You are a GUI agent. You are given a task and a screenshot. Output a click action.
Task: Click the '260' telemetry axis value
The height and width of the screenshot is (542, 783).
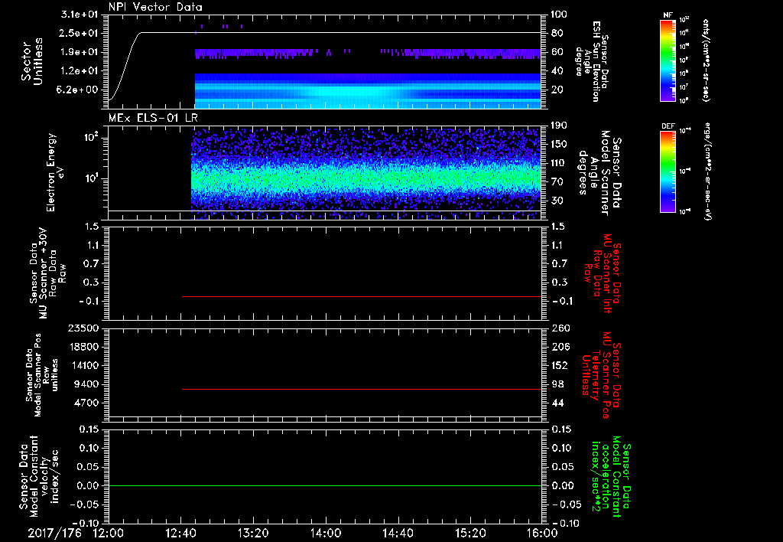(x=560, y=328)
